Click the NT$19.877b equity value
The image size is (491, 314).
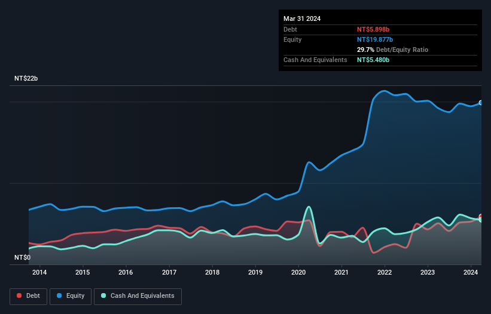(375, 39)
